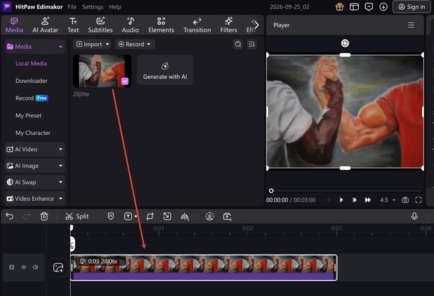Expand the Video Enhance section
The image size is (434, 296).
(x=35, y=199)
